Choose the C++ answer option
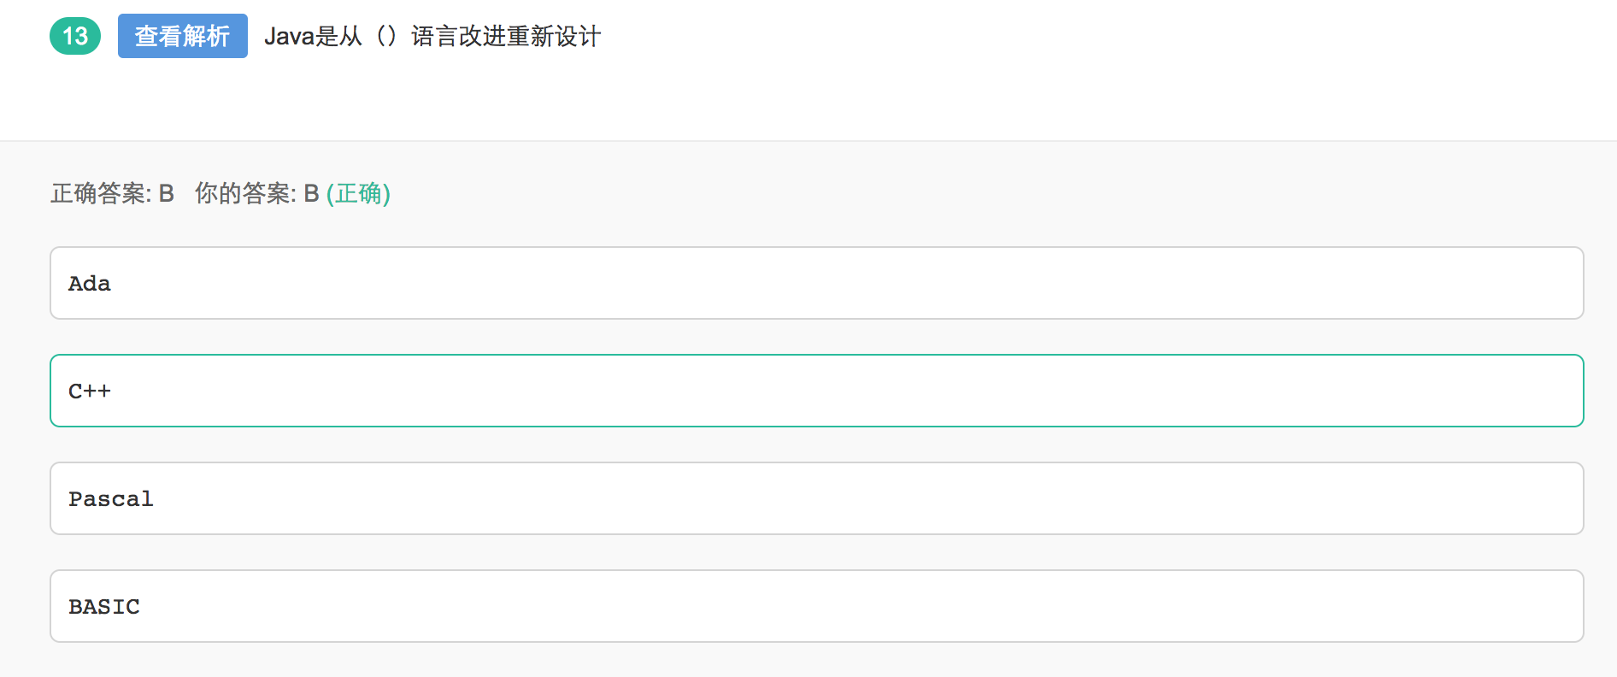The image size is (1617, 677). [817, 391]
